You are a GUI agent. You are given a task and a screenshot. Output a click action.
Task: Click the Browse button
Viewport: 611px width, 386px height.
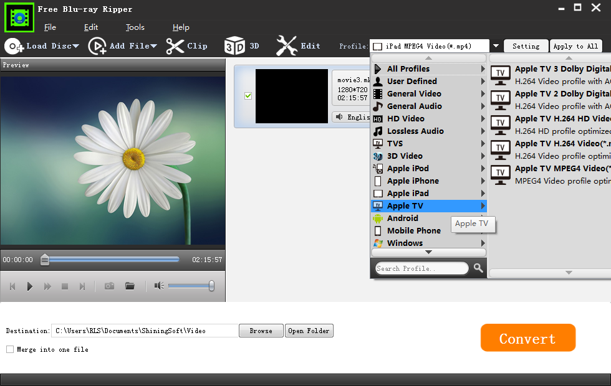[x=261, y=331]
